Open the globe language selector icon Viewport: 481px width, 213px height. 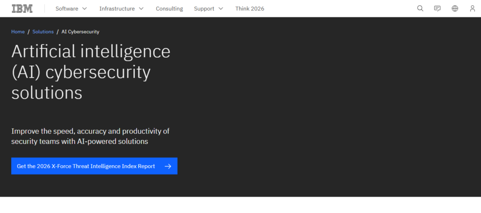click(x=455, y=8)
